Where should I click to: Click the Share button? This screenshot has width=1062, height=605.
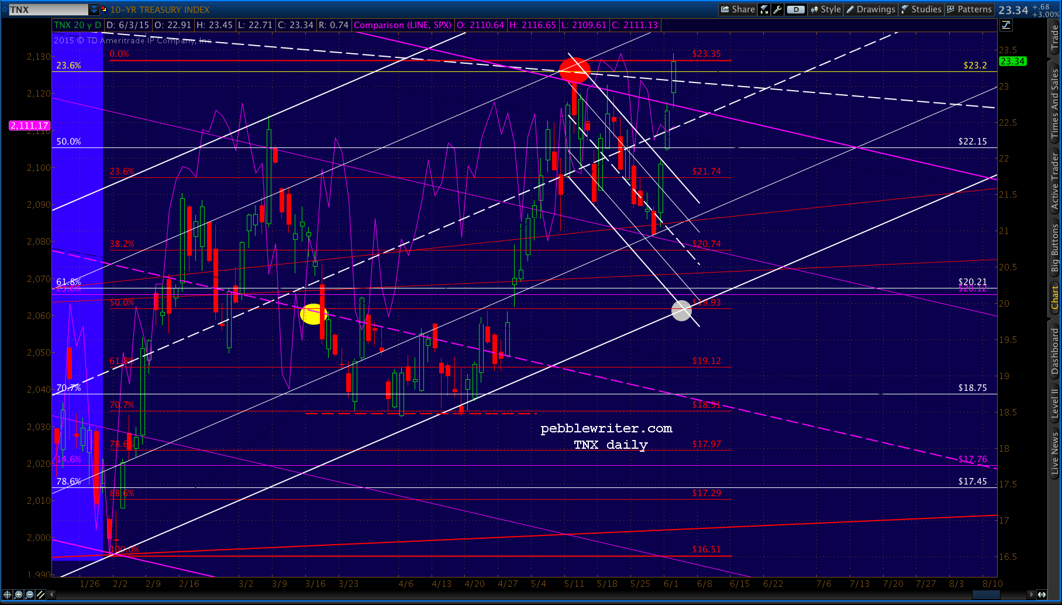tap(738, 9)
